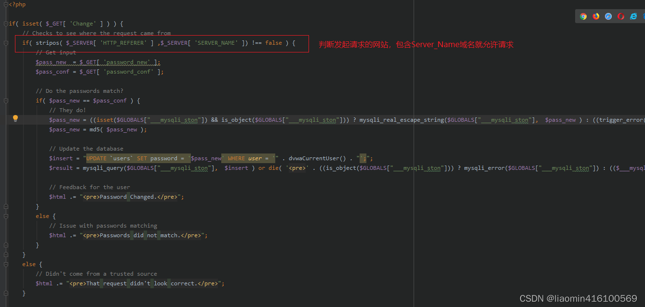Open the page in Safari browser
The height and width of the screenshot is (307, 645).
click(608, 16)
